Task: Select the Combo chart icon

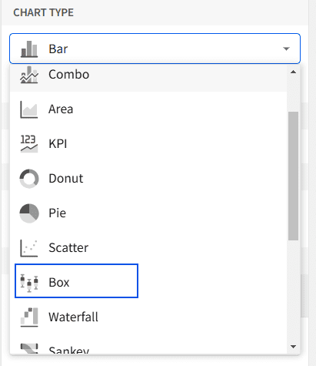Action: pos(29,75)
